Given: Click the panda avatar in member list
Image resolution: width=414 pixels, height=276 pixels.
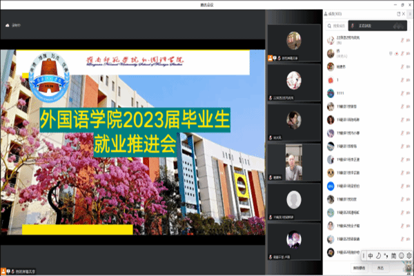Looking at the screenshot, I should pos(331,172).
